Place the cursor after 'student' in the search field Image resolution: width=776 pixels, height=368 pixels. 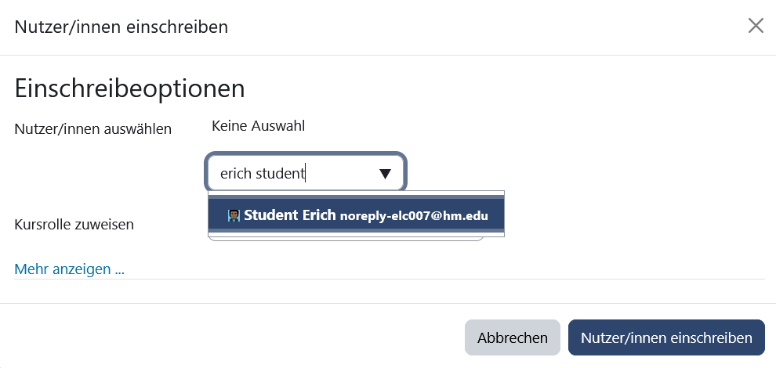[305, 174]
